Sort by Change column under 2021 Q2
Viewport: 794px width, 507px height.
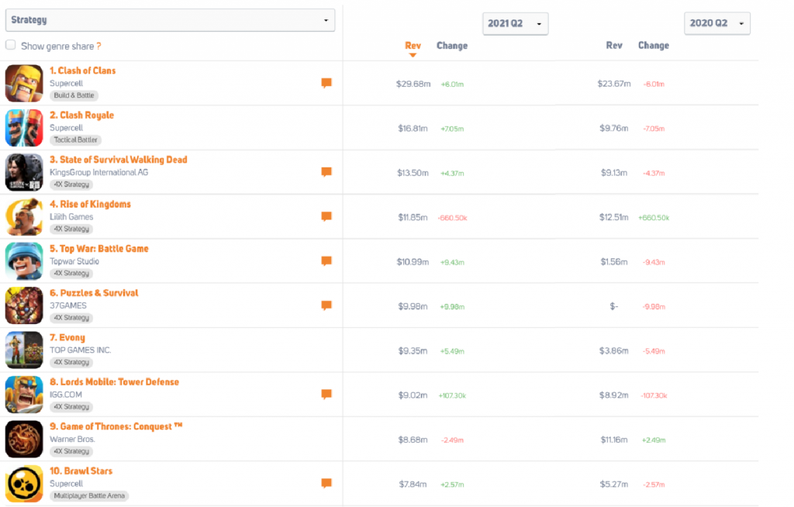452,46
